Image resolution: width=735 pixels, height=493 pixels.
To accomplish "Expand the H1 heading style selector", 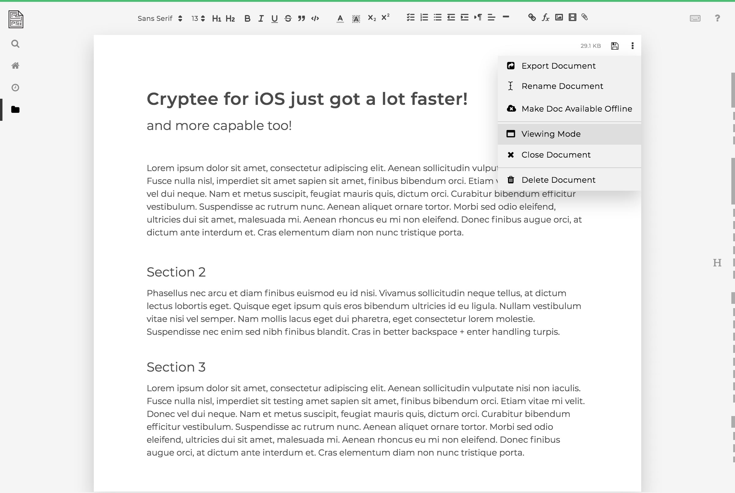I will [216, 17].
